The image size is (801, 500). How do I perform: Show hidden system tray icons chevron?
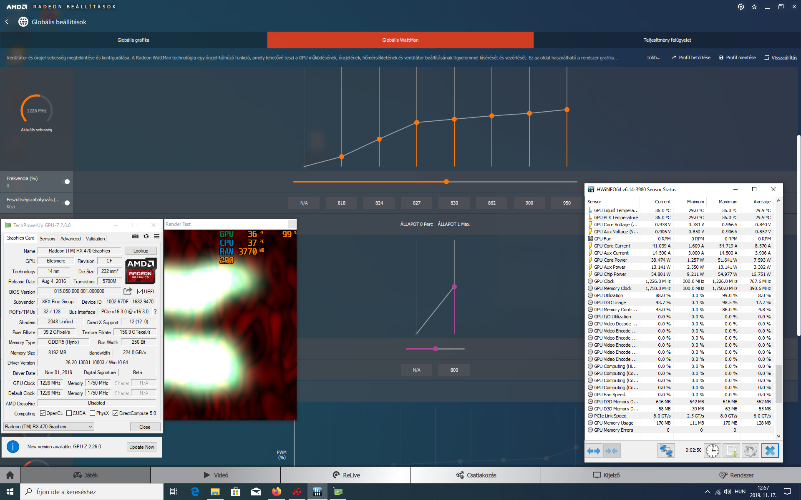(x=708, y=492)
